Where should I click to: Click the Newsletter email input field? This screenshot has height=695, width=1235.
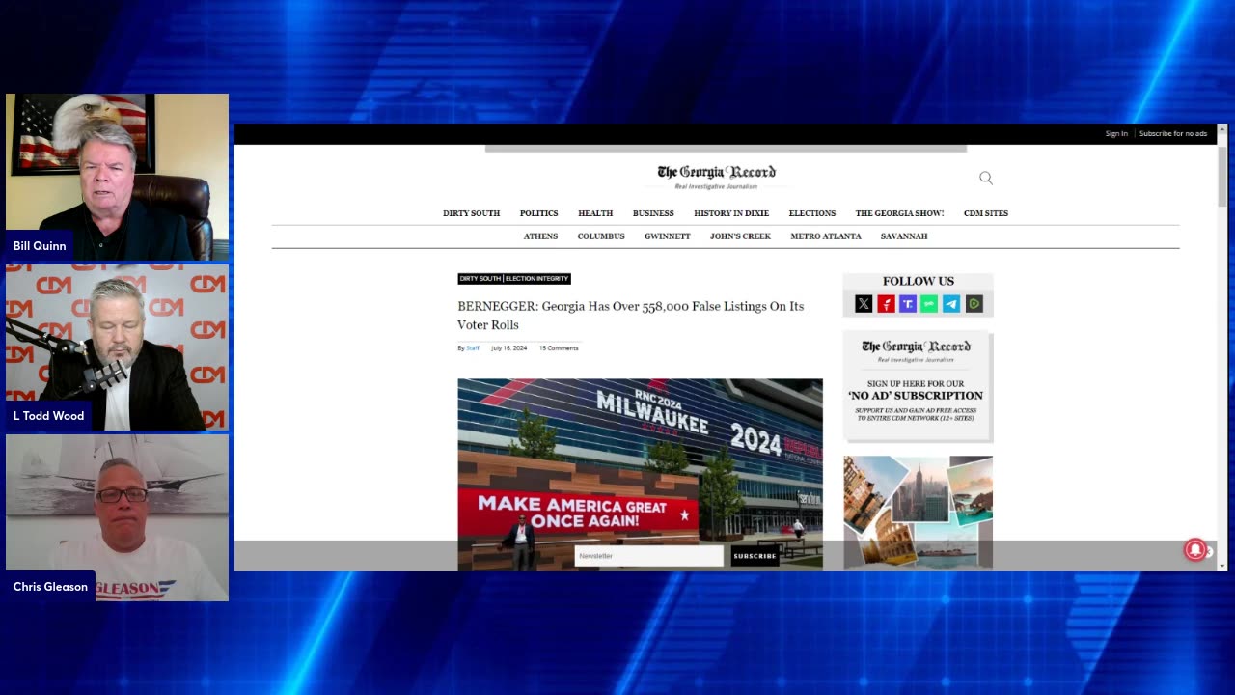[x=648, y=556]
